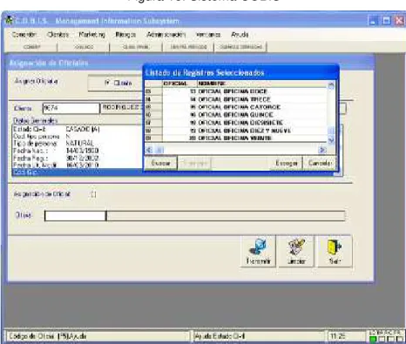Open the Administración menu
Image resolution: width=406 pixels, height=344 pixels.
click(166, 35)
